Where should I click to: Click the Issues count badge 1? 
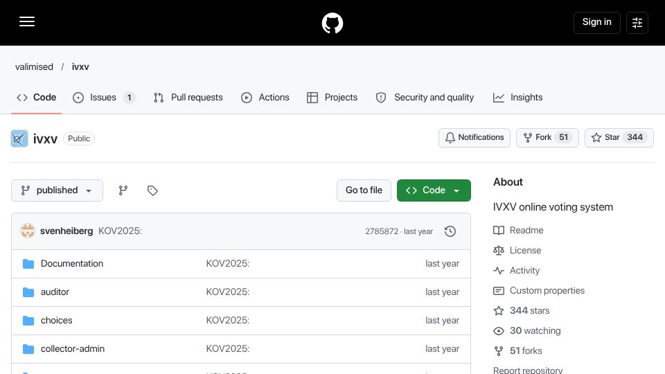130,98
